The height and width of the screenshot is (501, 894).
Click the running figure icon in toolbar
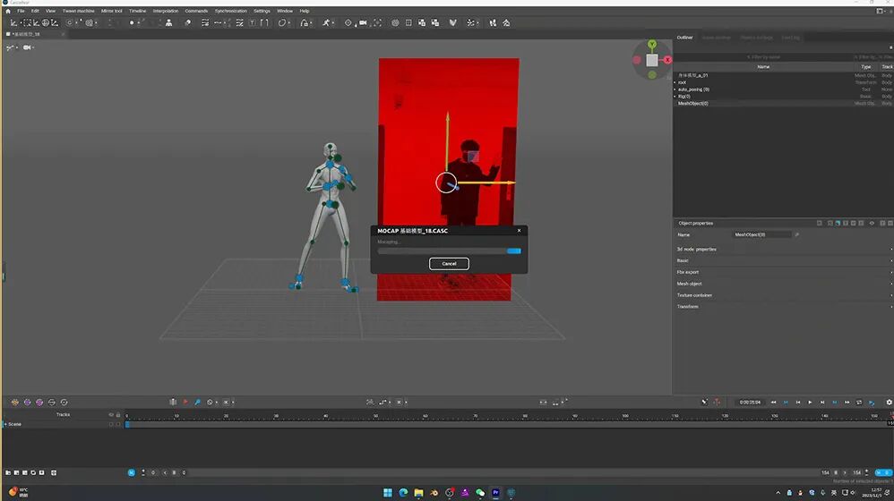click(x=324, y=22)
